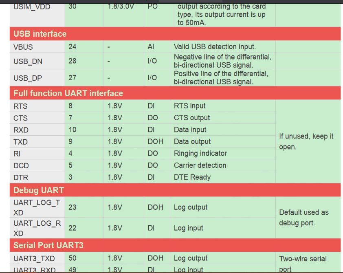The width and height of the screenshot is (343, 273).
Task: Select the Debug UART section header
Action: click(x=38, y=190)
